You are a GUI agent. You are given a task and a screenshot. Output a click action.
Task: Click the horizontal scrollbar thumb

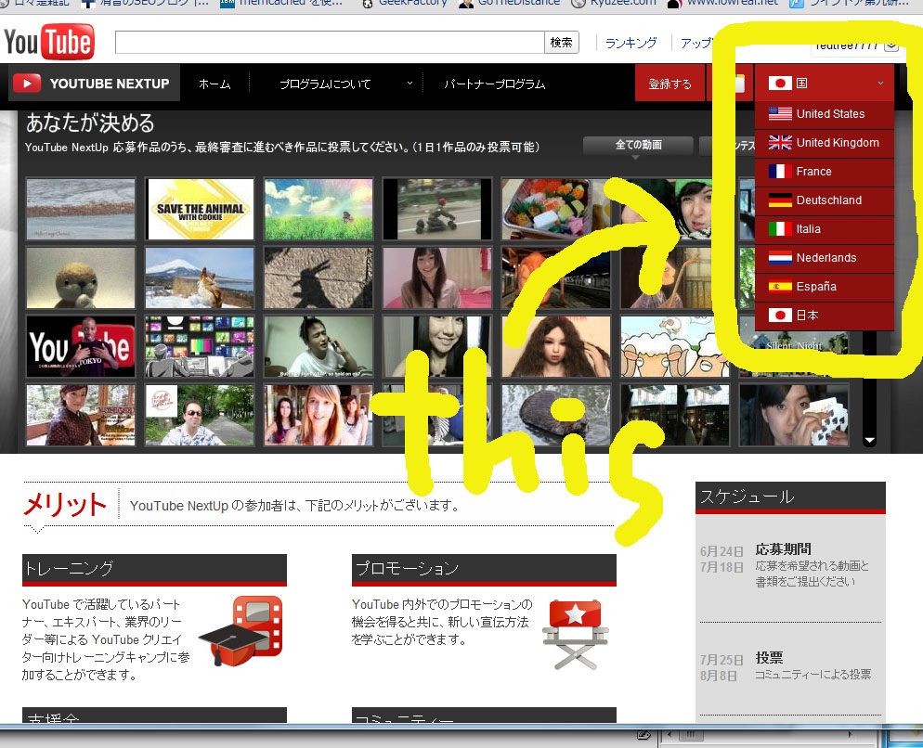coord(691,734)
